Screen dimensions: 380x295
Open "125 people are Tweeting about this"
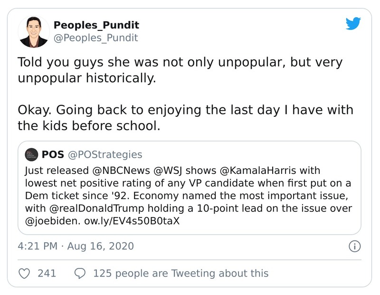(180, 273)
